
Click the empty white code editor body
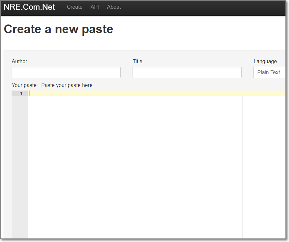tap(129, 161)
